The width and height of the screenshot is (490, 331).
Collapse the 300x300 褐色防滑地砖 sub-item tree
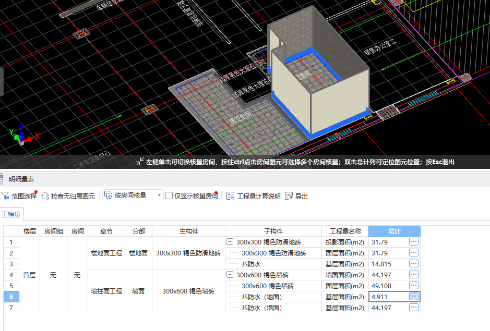230,242
